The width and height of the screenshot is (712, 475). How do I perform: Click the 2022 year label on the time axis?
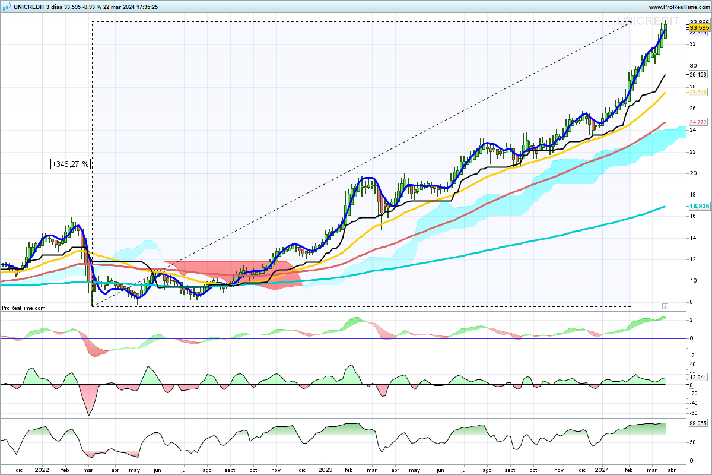(x=42, y=469)
